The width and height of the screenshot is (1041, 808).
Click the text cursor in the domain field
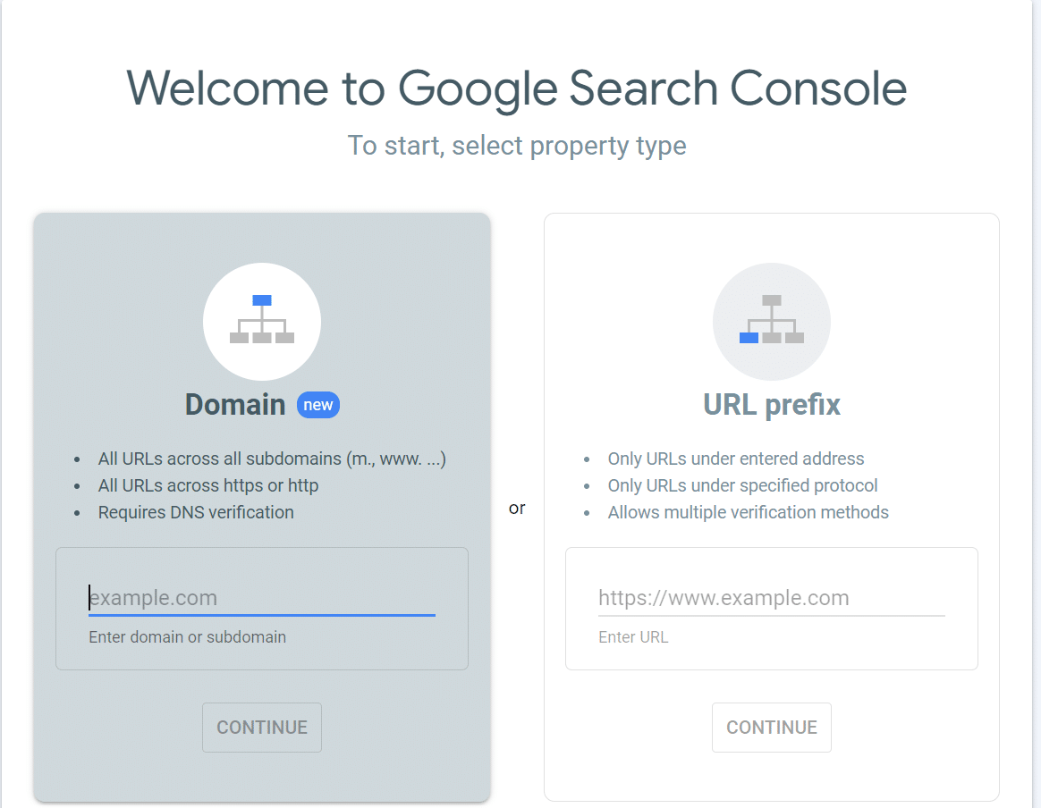pos(90,597)
